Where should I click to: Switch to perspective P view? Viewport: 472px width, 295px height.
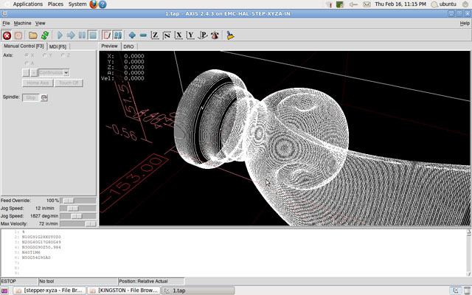pyautogui.click(x=203, y=35)
